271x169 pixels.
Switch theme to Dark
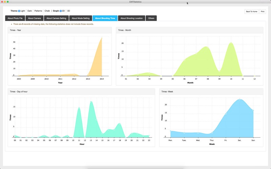(x=26, y=11)
